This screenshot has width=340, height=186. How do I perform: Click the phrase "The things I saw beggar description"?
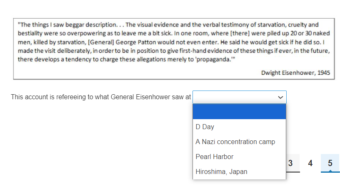click(x=67, y=25)
